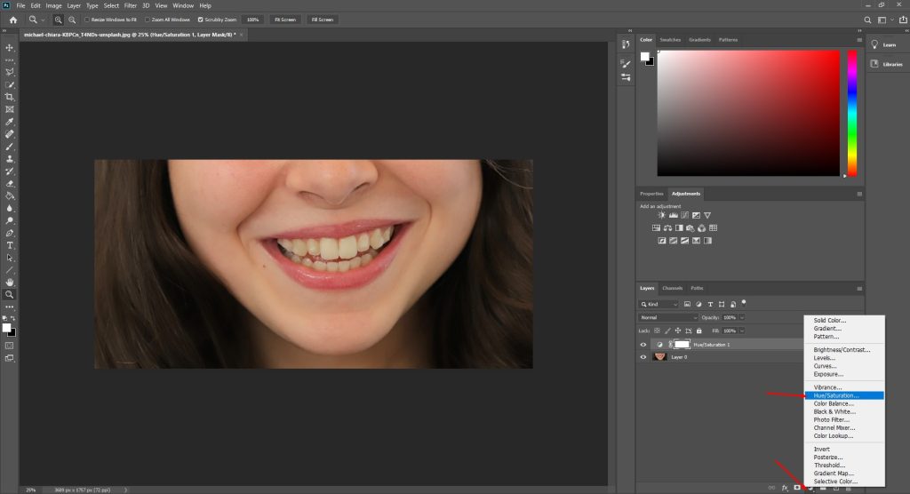Uncheck the Scrubby Zoom checkbox
Image resolution: width=910 pixels, height=494 pixels.
click(x=200, y=19)
